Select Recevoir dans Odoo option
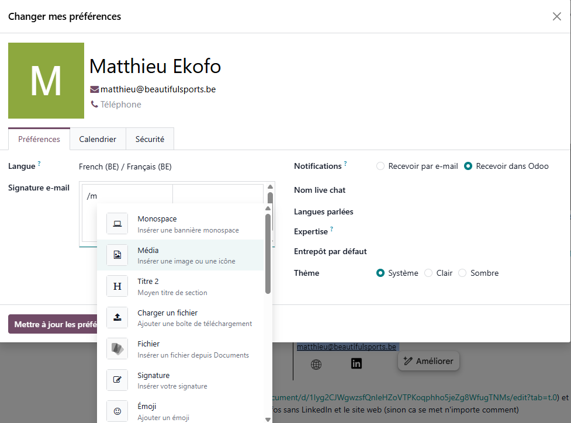Image resolution: width=571 pixels, height=423 pixels. pos(468,166)
